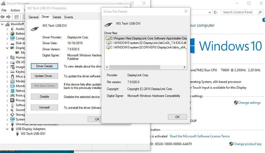265x153 pixels.
Task: Select the Sound category icon
Action: point(12,110)
